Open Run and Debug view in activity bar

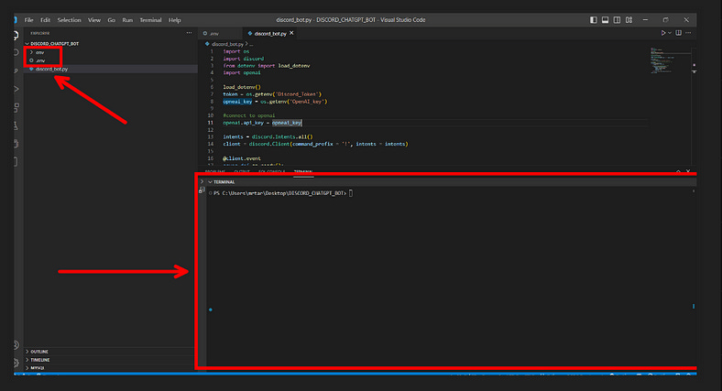16,89
